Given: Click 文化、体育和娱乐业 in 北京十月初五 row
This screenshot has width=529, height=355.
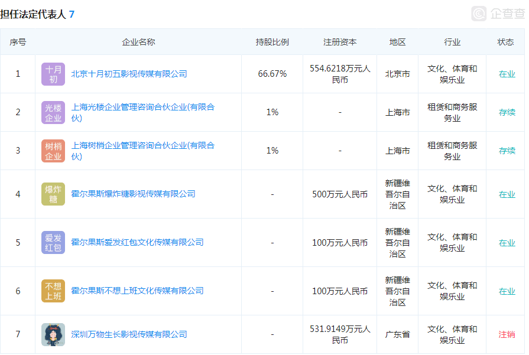Looking at the screenshot, I should click(452, 74).
